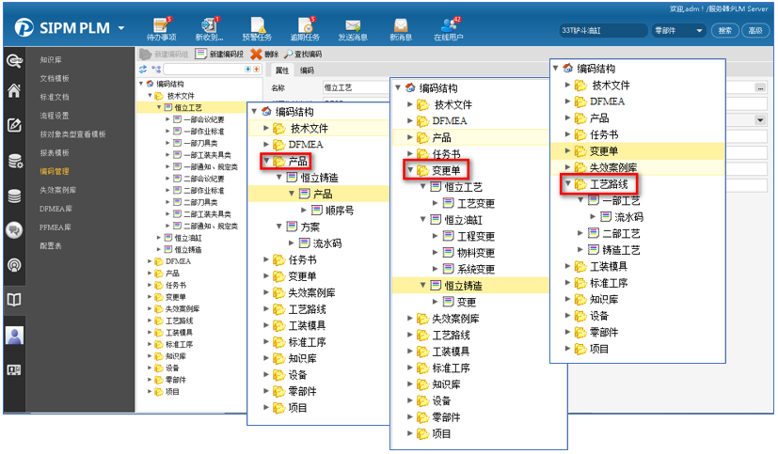Click the 预警任务 warning tasks icon
778x454 pixels.
coord(257,28)
